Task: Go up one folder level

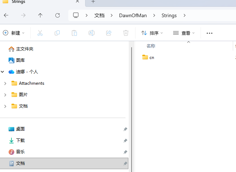Action: [40, 15]
